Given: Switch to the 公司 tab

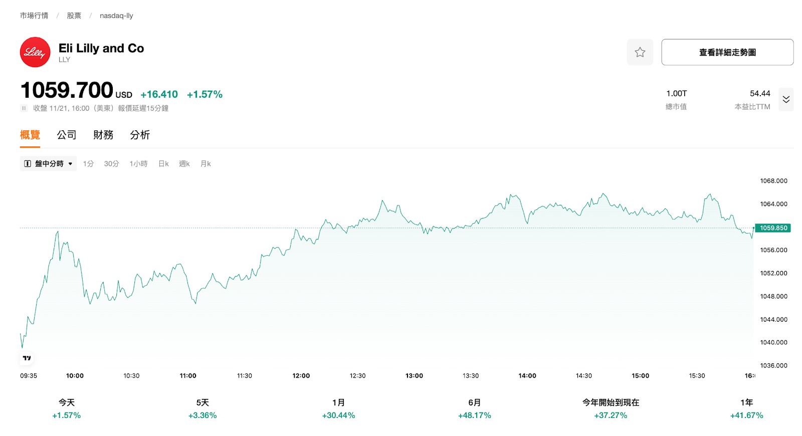Looking at the screenshot, I should pos(67,135).
